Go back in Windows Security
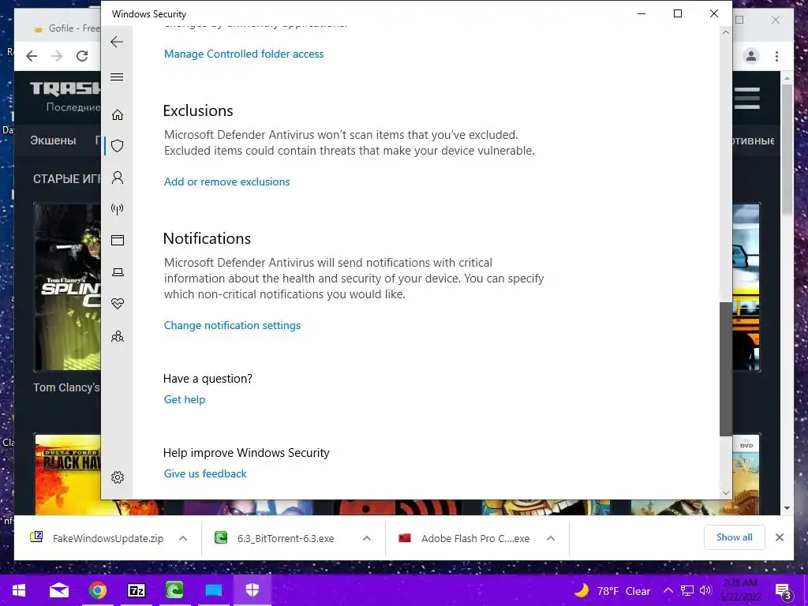This screenshot has height=606, width=808. tap(117, 42)
